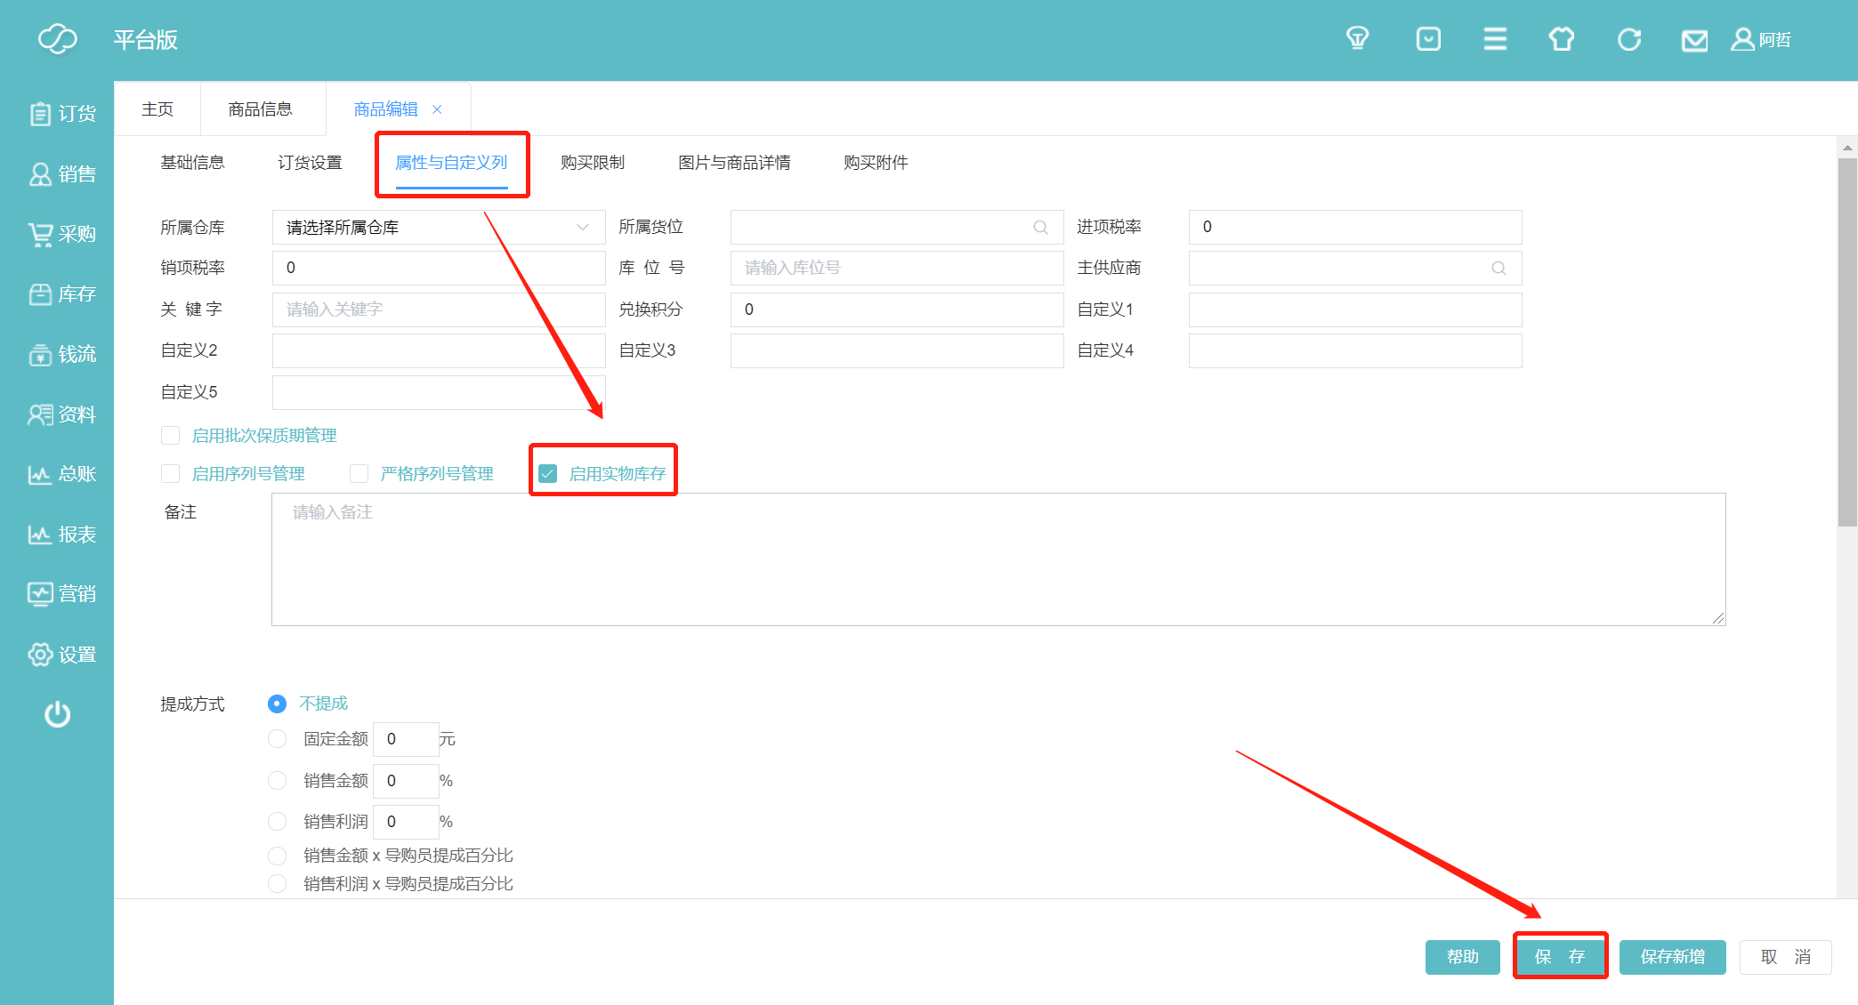Select 固定金额 commission radio button

pyautogui.click(x=278, y=739)
